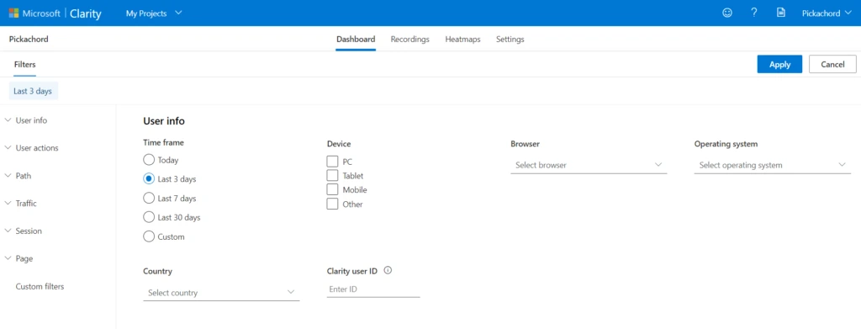Open the help question mark icon
The height and width of the screenshot is (329, 861).
click(x=754, y=13)
